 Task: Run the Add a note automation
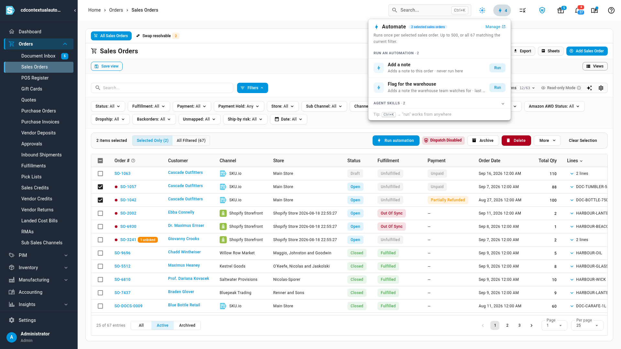pyautogui.click(x=497, y=68)
